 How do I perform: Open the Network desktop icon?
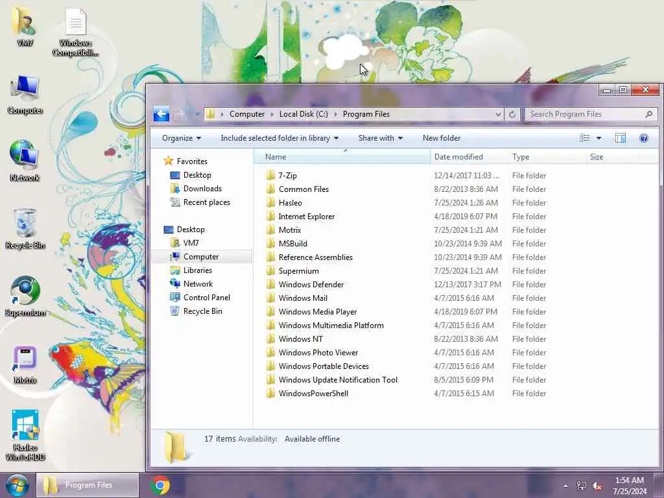point(25,155)
